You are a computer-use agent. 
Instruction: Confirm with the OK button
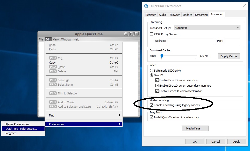click(x=195, y=142)
